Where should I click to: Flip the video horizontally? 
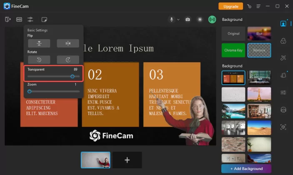pyautogui.click(x=68, y=43)
